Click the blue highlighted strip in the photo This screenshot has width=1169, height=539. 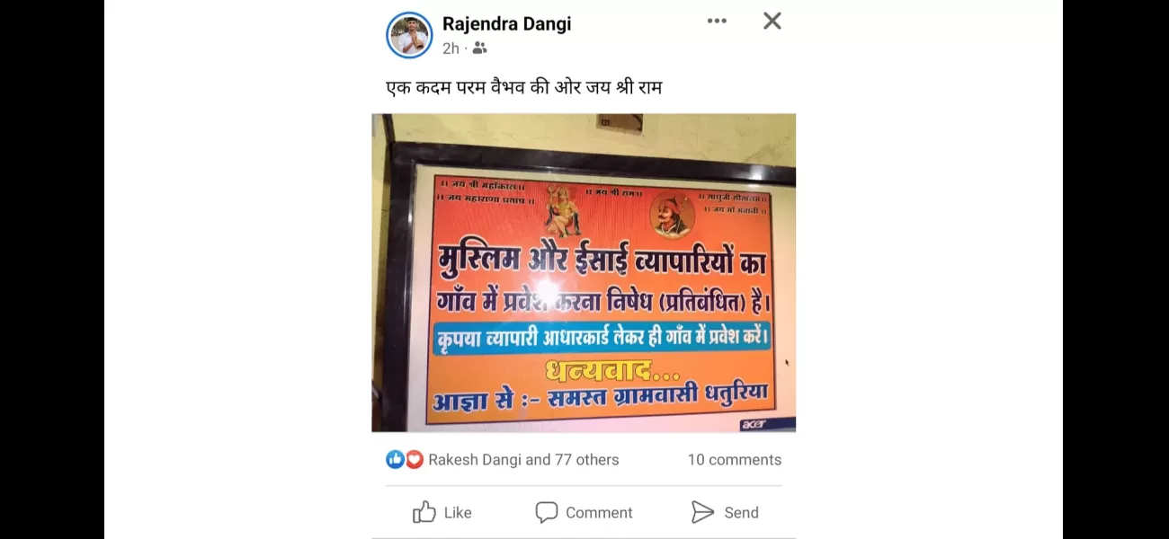click(602, 339)
